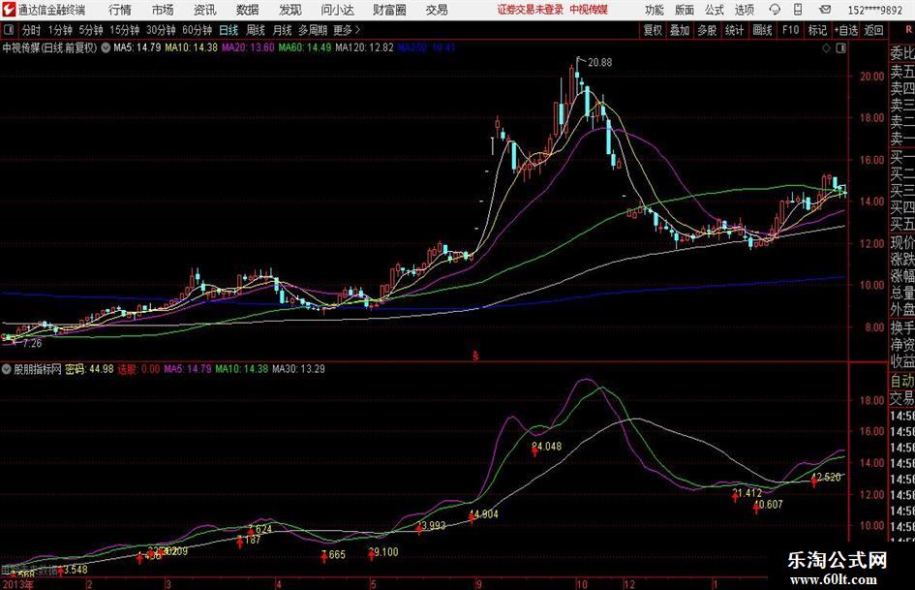
Task: Click 证券交易未登录 login link
Action: coord(531,10)
